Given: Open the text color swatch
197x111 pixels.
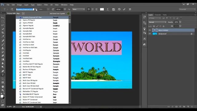Looking at the screenshot, I should click(102, 9).
